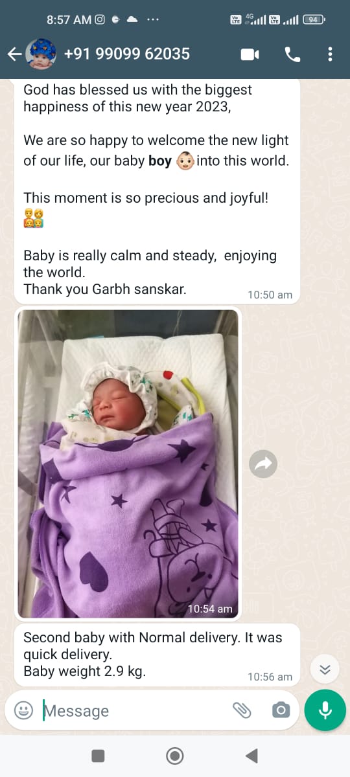Focus the Message input field
Viewport: 350px width, 777px height.
[133, 710]
